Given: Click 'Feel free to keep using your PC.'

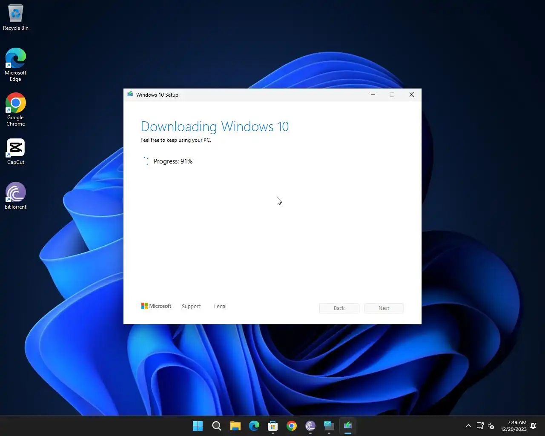Looking at the screenshot, I should [x=176, y=140].
